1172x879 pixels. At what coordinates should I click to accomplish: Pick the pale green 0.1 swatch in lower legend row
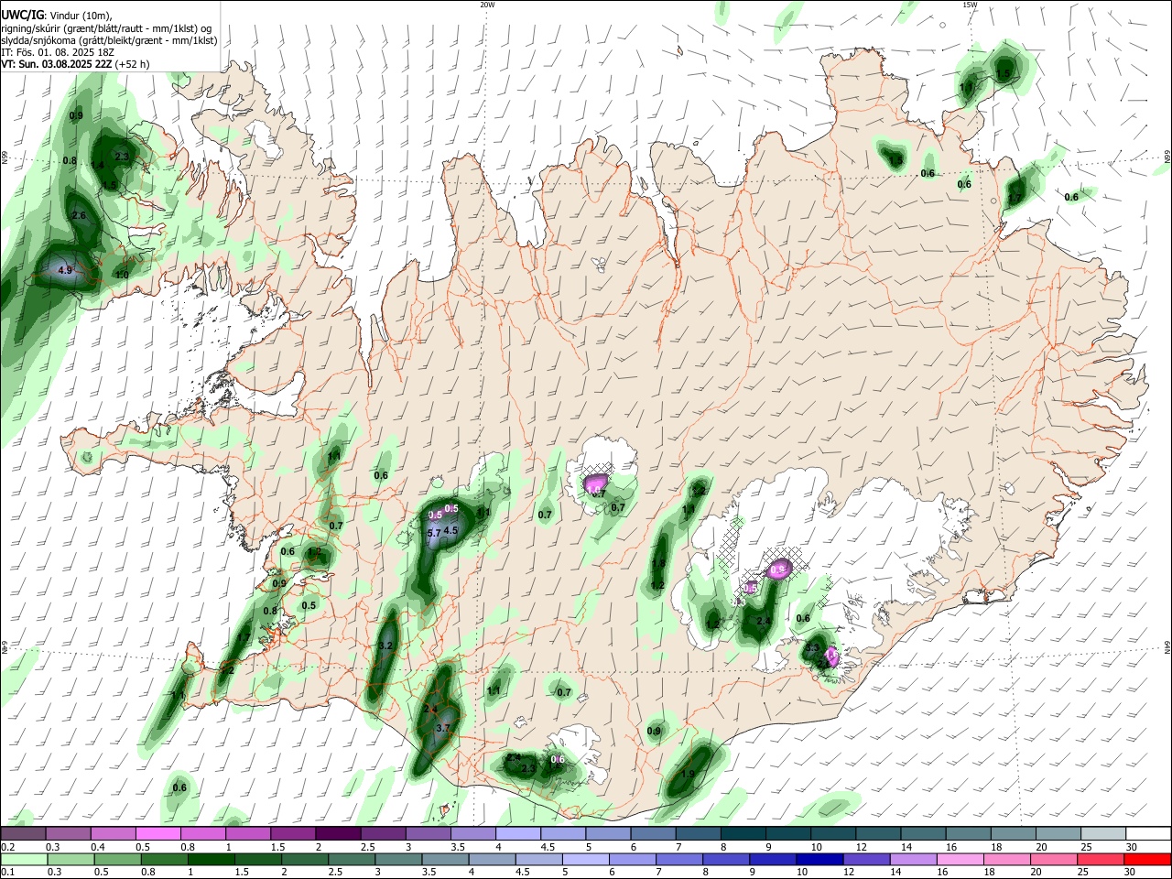pos(24,859)
